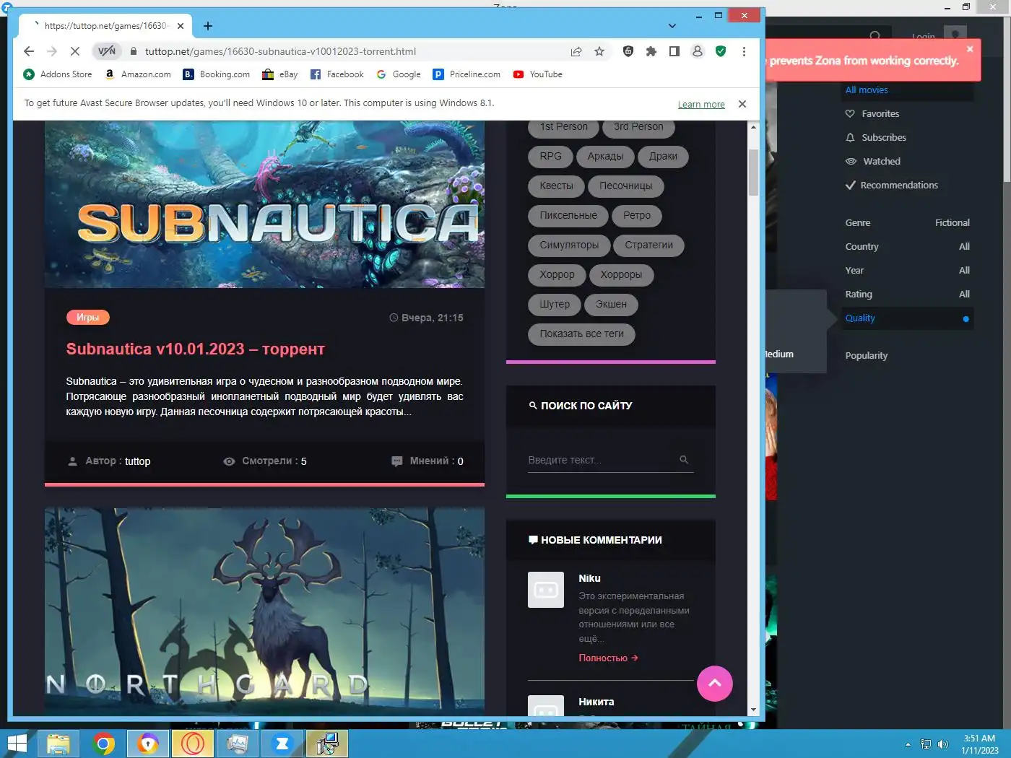Image resolution: width=1011 pixels, height=758 pixels.
Task: Open Chrome from the taskbar
Action: click(103, 744)
